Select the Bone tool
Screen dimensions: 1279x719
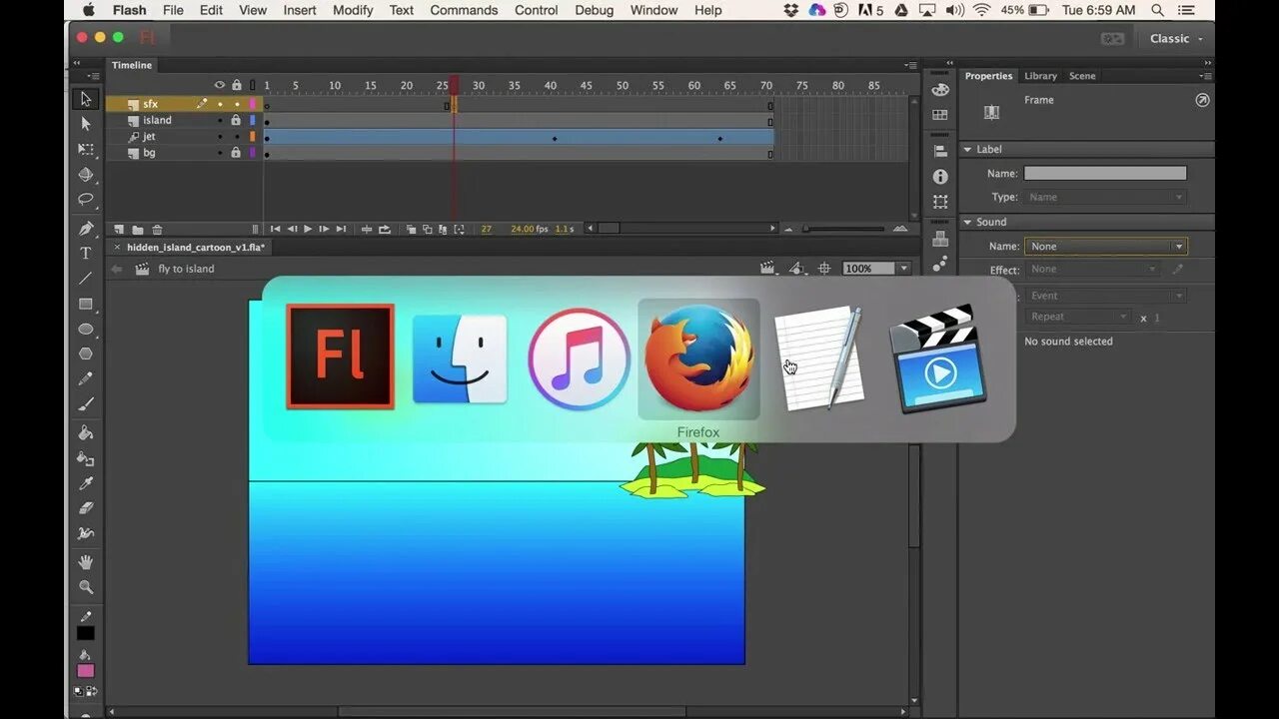point(86,533)
